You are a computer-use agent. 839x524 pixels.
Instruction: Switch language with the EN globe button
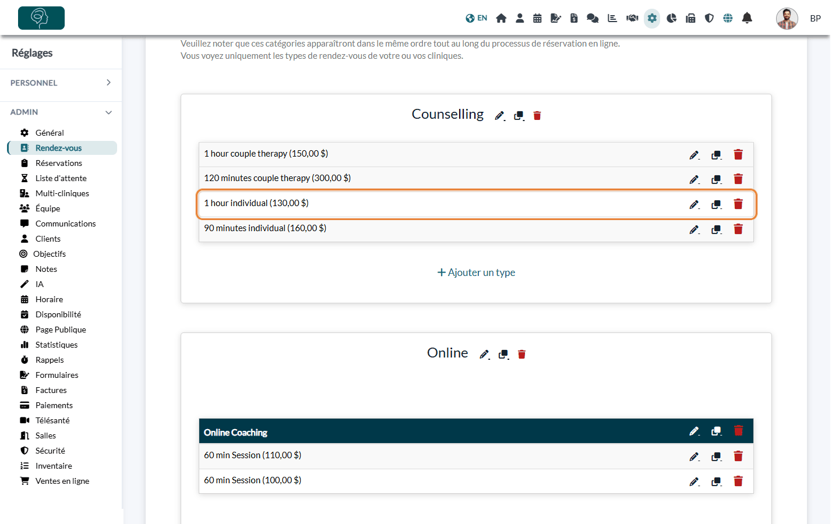pyautogui.click(x=476, y=18)
